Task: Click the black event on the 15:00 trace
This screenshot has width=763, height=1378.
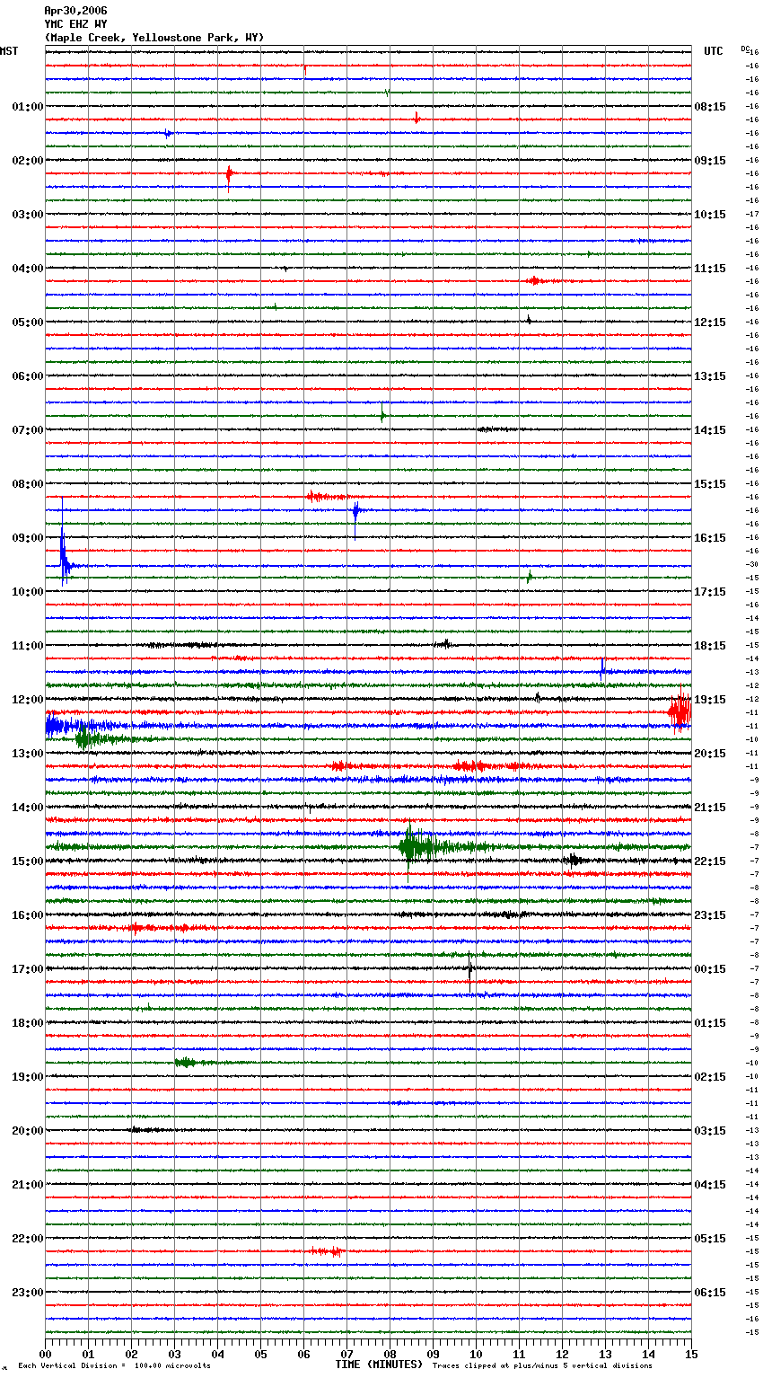Action: pyautogui.click(x=573, y=861)
